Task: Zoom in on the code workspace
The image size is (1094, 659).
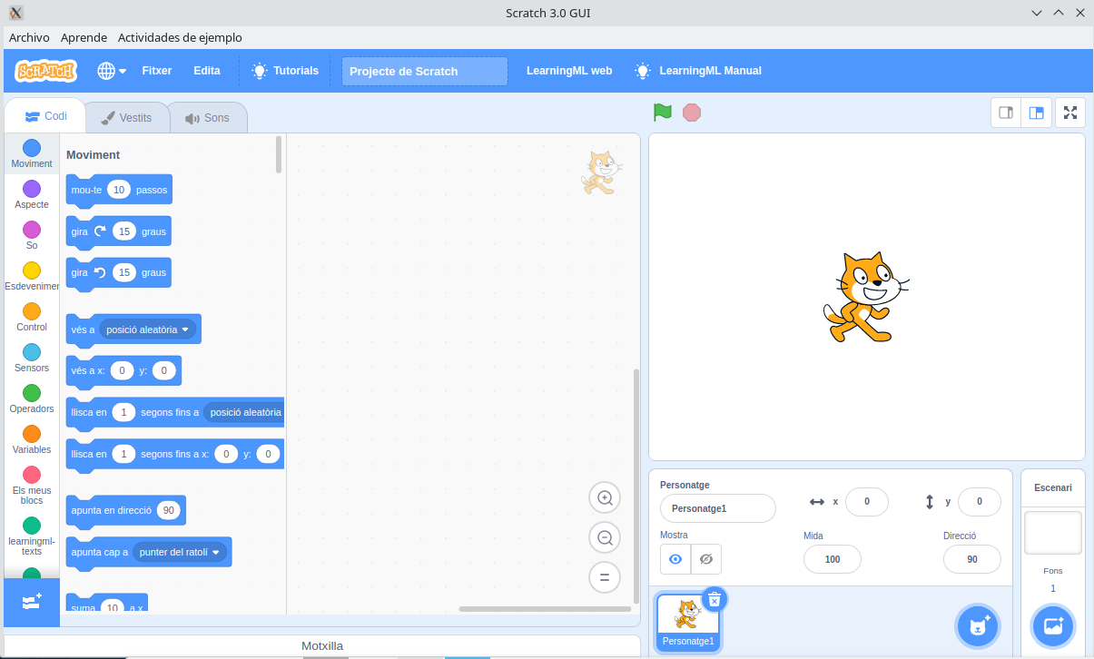Action: [x=604, y=497]
